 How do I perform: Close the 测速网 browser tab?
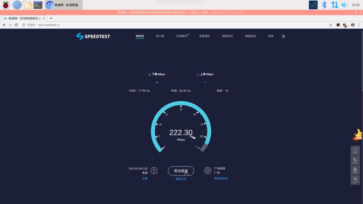[44, 18]
